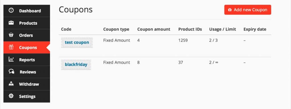Select the Reports menu label
291x109 pixels.
[27, 60]
